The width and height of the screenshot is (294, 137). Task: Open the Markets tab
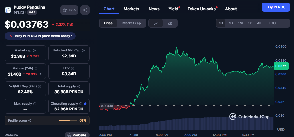(x=131, y=9)
